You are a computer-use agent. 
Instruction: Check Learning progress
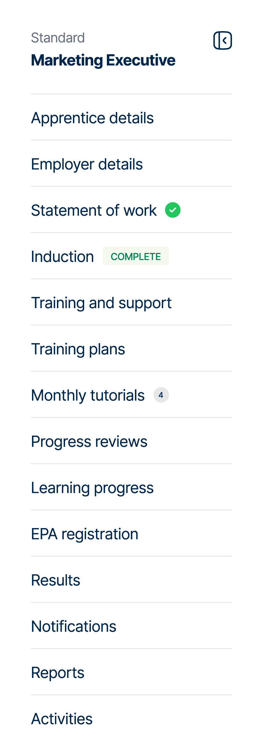[92, 487]
